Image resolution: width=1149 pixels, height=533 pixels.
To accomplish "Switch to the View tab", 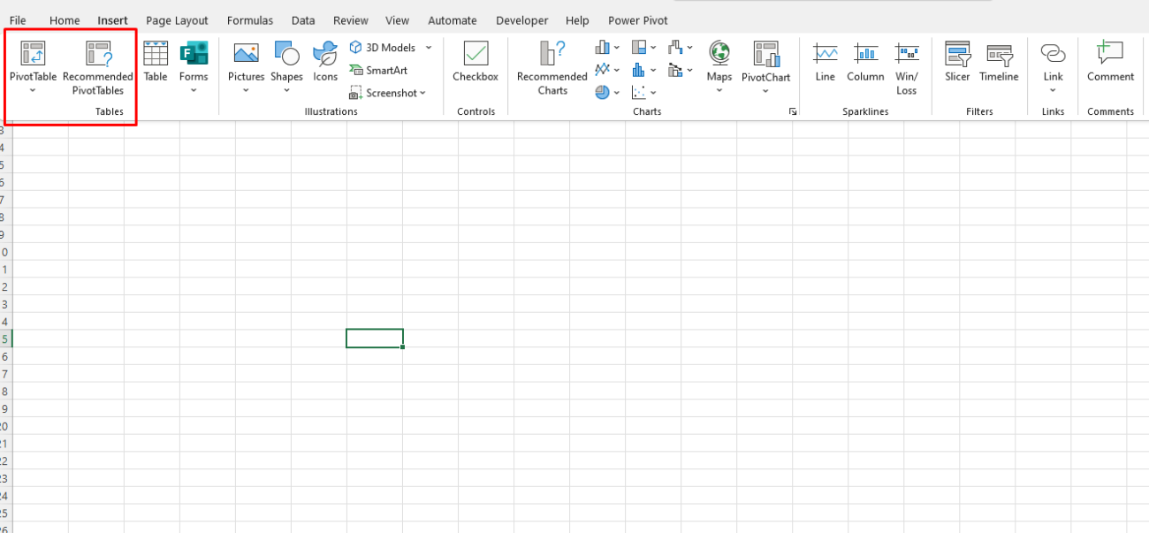I will pos(398,20).
